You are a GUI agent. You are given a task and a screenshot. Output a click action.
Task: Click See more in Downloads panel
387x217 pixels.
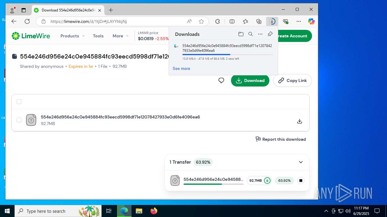click(x=181, y=68)
